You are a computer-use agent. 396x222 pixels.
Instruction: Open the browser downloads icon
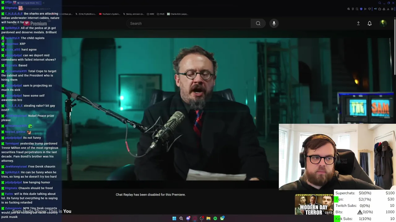click(x=388, y=9)
